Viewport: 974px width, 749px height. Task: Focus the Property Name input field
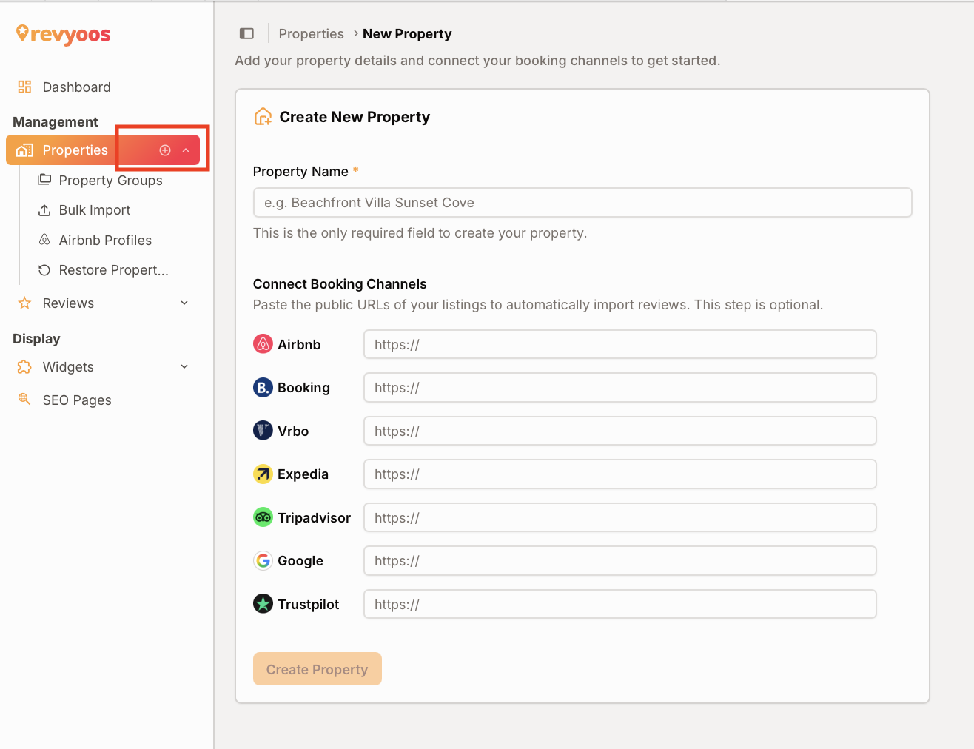click(x=582, y=203)
